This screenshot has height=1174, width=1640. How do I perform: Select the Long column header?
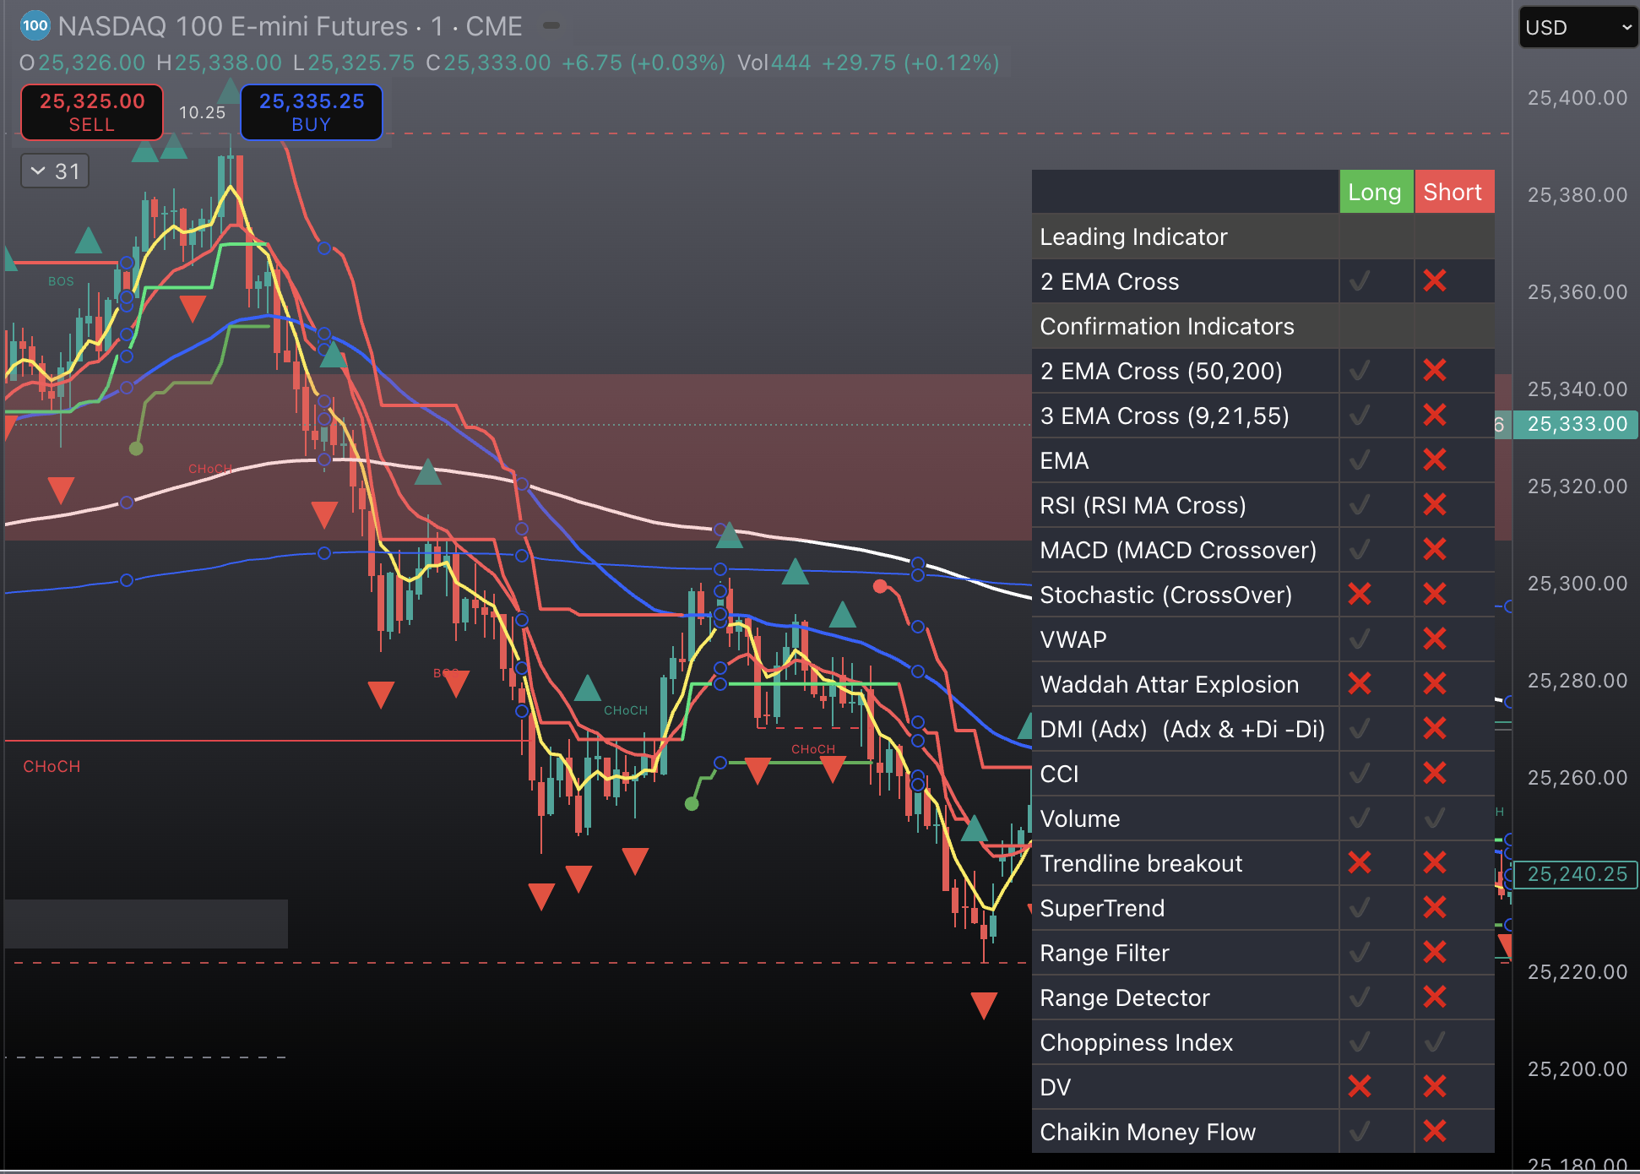coord(1377,191)
